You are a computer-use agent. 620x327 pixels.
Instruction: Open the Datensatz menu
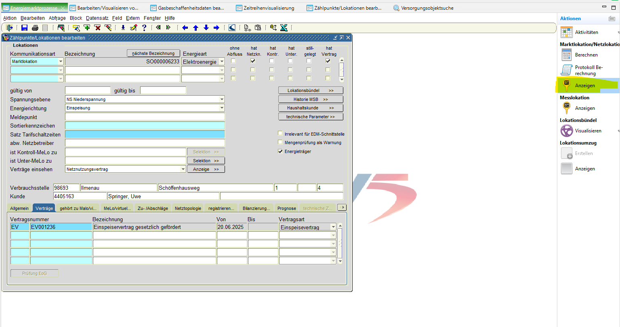click(x=97, y=18)
